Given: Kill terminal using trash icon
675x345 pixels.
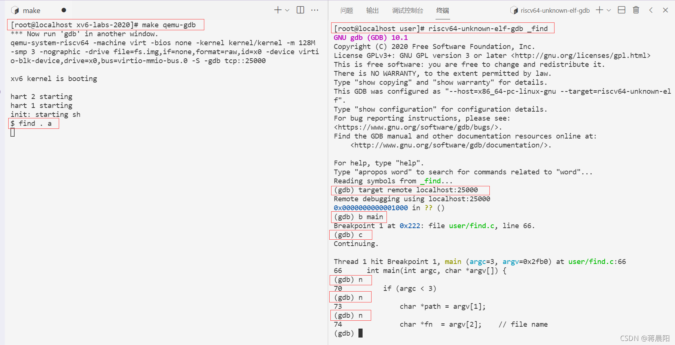Looking at the screenshot, I should pos(636,10).
